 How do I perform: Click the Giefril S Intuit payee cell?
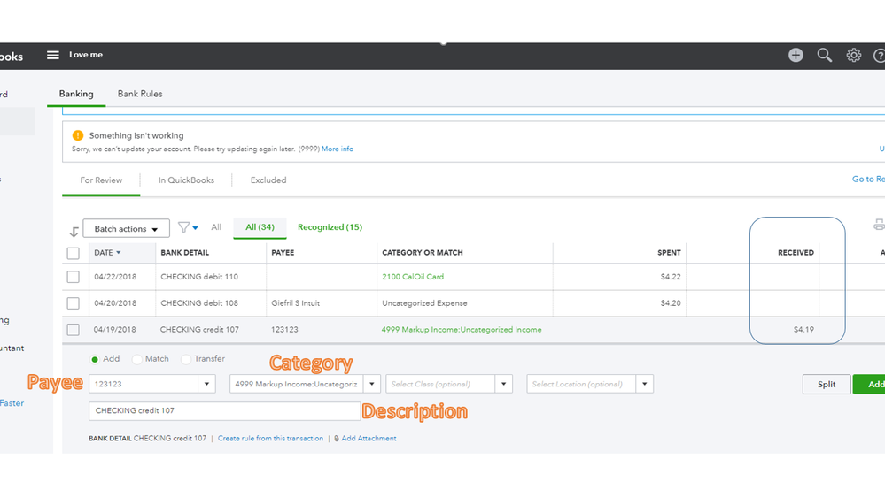[295, 303]
